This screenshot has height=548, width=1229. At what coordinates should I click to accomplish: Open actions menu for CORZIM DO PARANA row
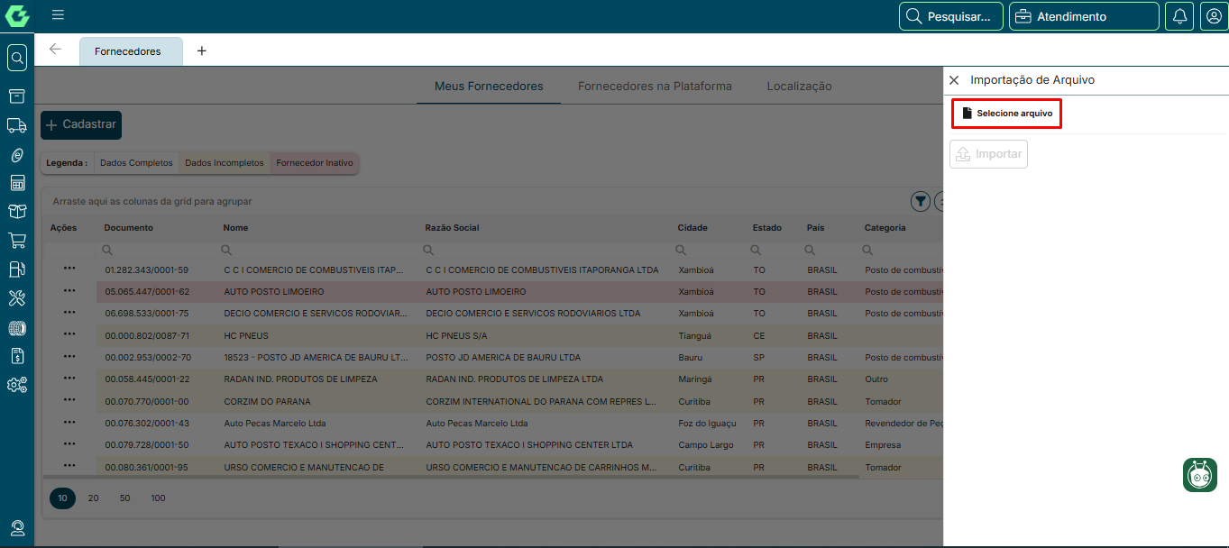pos(69,400)
